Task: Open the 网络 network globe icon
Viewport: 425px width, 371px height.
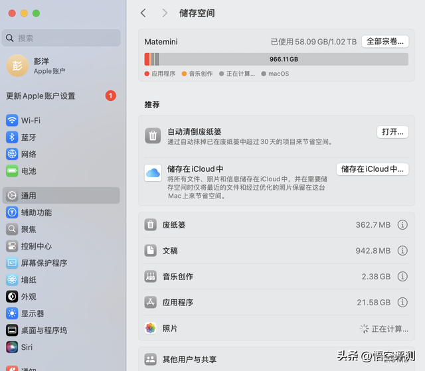Action: (12, 154)
